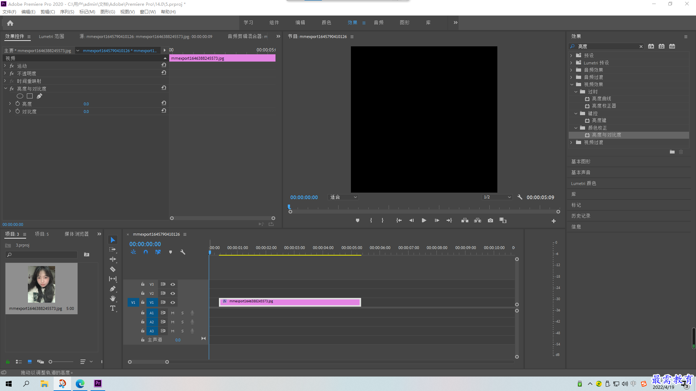
Task: Expand the 音频效果 folder
Action: 571,70
